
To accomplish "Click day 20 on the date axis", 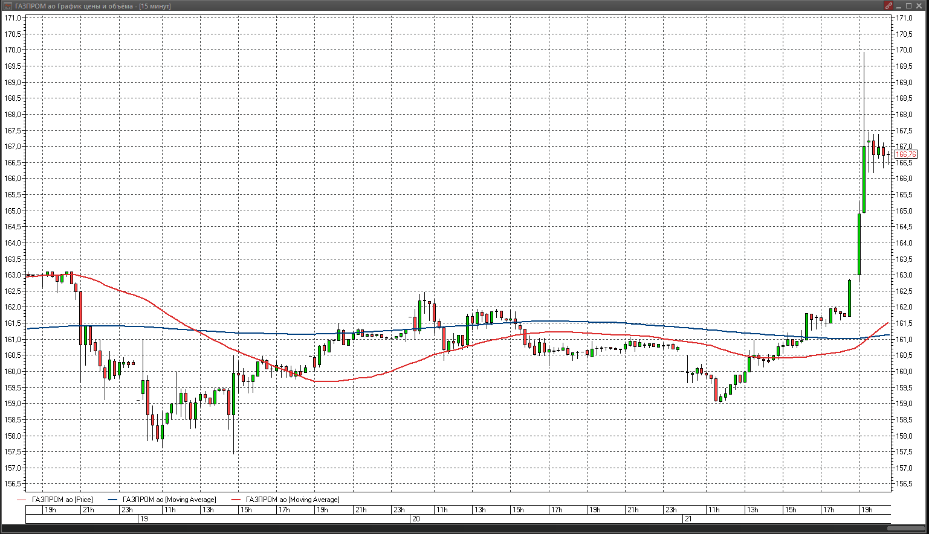I will (415, 518).
